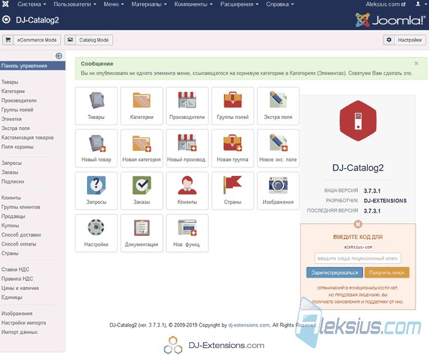Viewport: 429px width, 355px height.
Task: Open the Aleksius.com site link
Action: (385, 4)
